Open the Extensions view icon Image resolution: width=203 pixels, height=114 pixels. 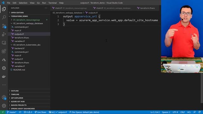tap(4, 51)
